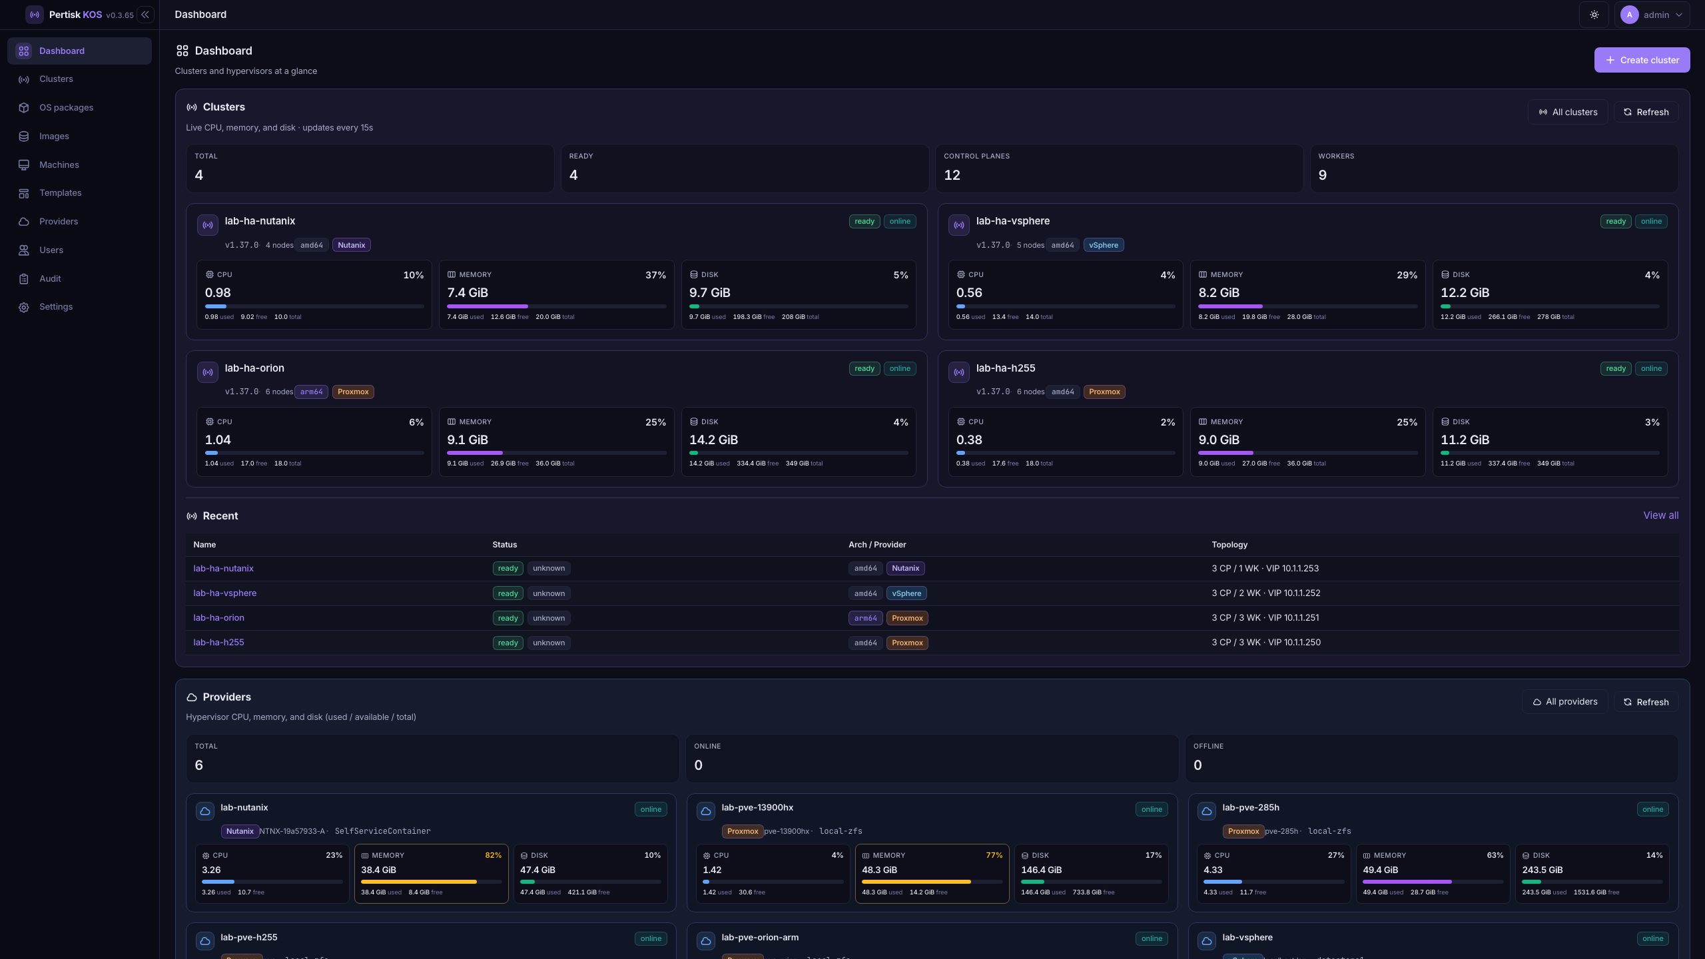The image size is (1705, 959).
Task: Click the online badge on lab-pve-285h card
Action: [x=1652, y=810]
